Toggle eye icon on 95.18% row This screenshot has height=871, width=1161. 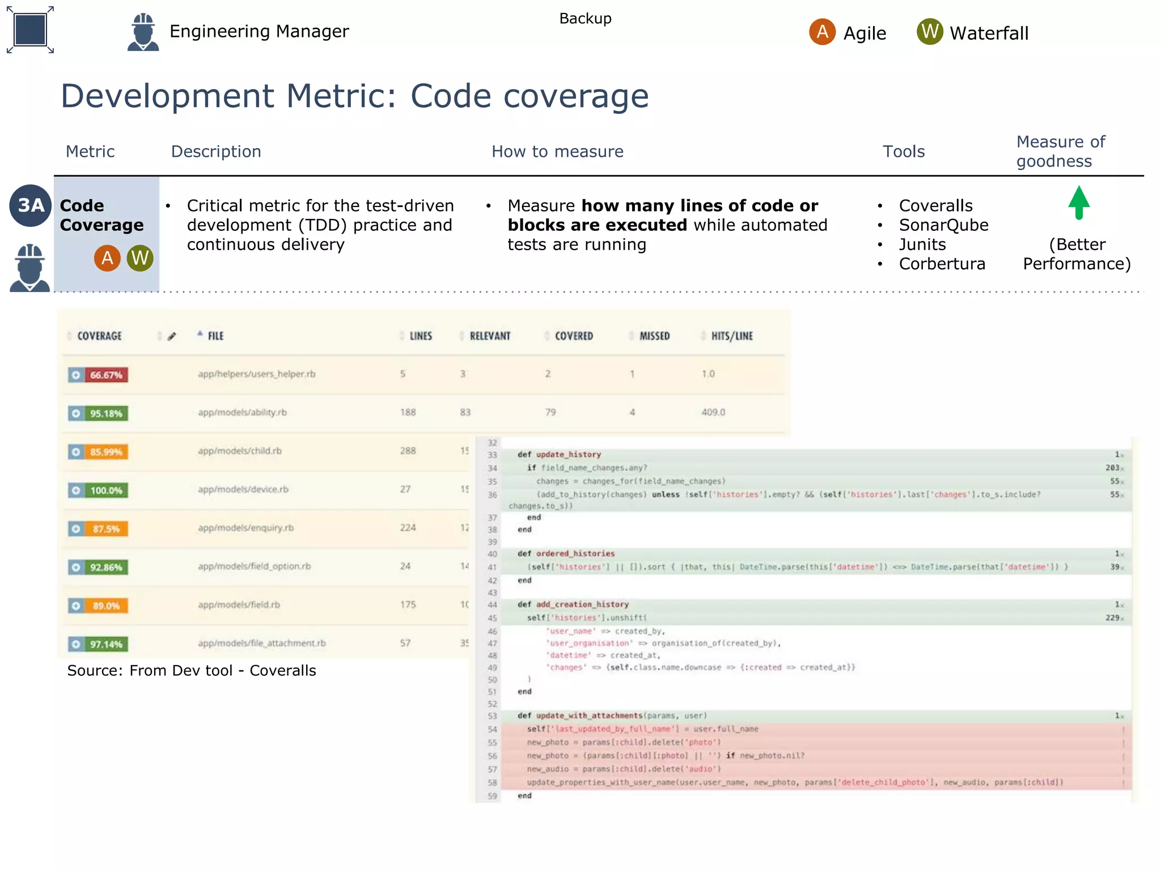tap(76, 413)
